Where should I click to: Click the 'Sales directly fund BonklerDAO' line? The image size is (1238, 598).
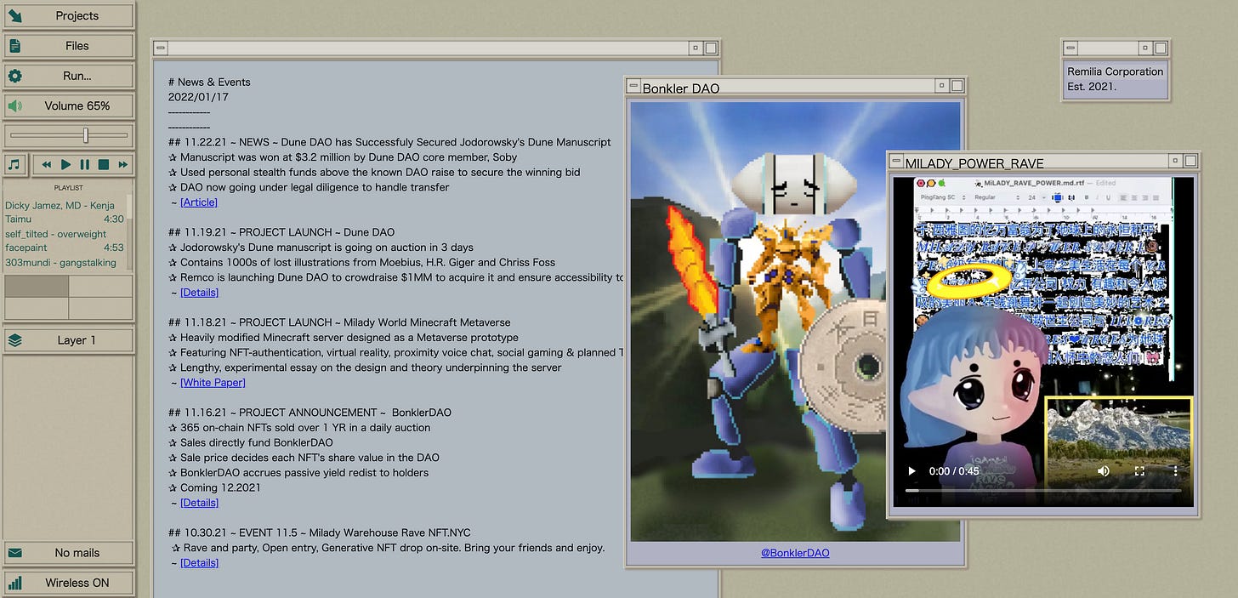(x=250, y=442)
